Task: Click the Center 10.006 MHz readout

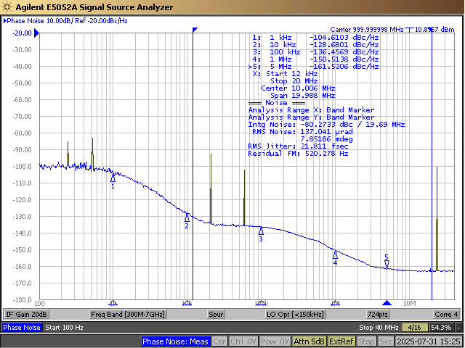Action: click(298, 88)
